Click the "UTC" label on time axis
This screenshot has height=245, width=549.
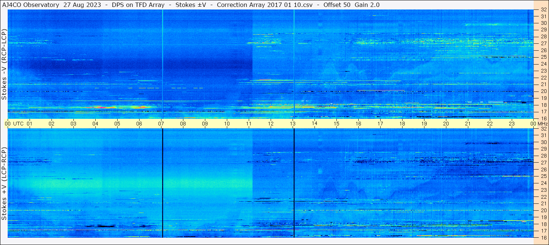[19, 124]
